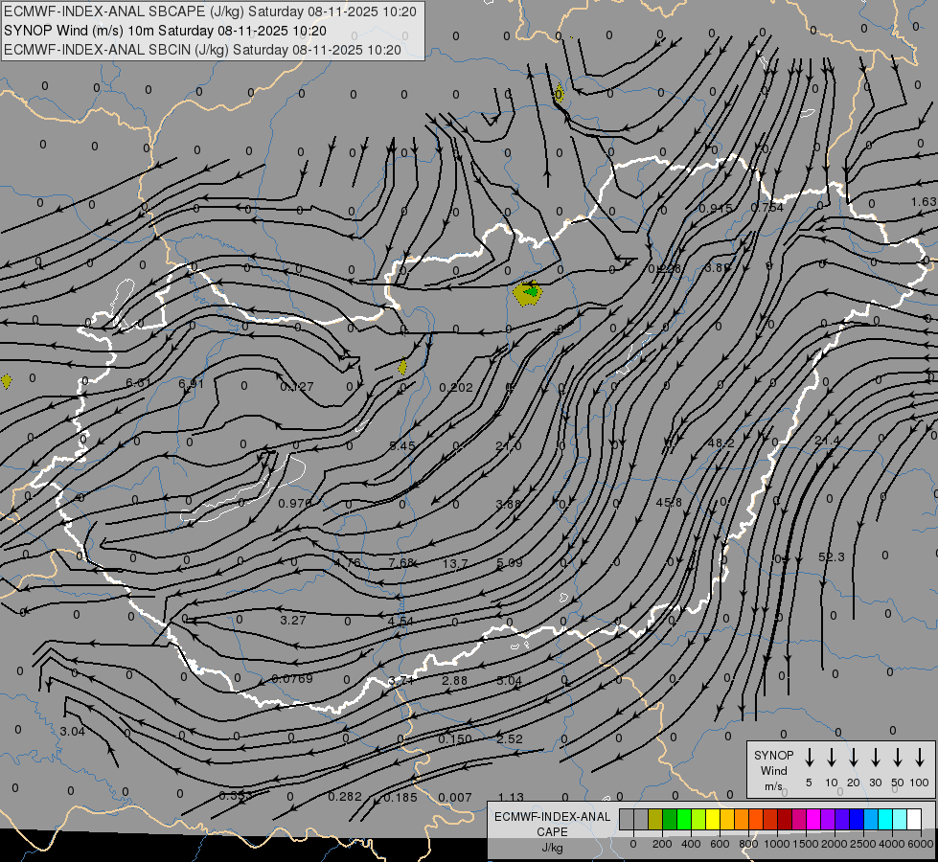Click the green CAPE patch on the map
This screenshot has width=938, height=862.
pos(530,292)
